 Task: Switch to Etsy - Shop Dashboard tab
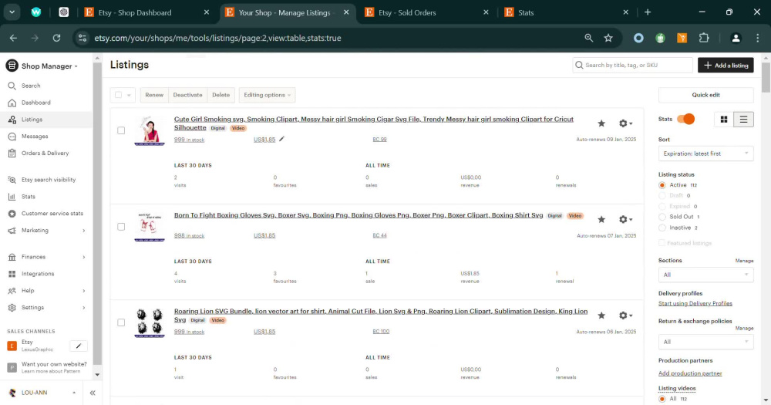pyautogui.click(x=146, y=12)
